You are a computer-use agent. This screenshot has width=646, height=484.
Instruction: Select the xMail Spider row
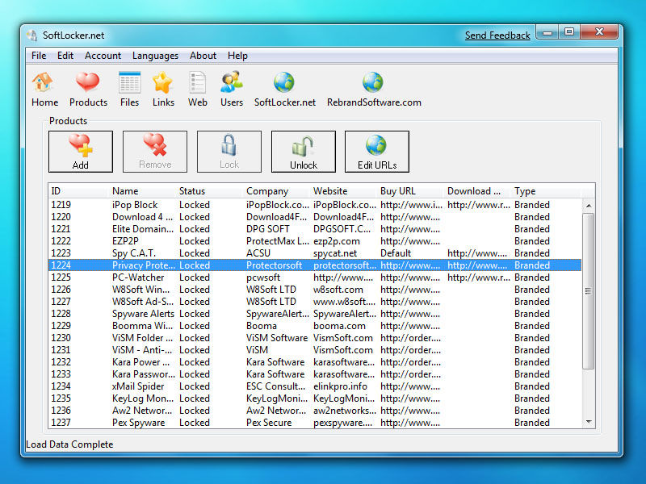click(x=315, y=386)
